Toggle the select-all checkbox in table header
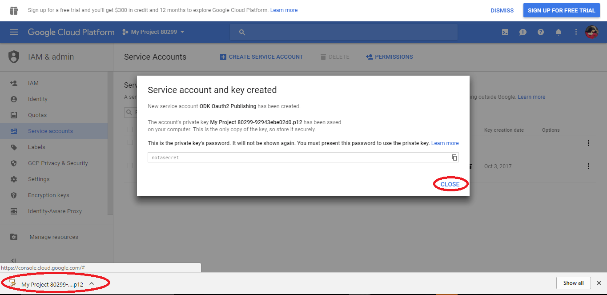 pos(130,129)
